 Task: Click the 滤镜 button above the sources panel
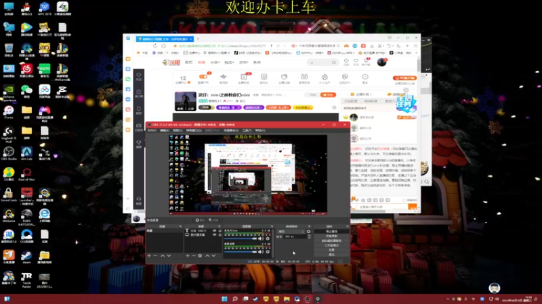tap(213, 220)
